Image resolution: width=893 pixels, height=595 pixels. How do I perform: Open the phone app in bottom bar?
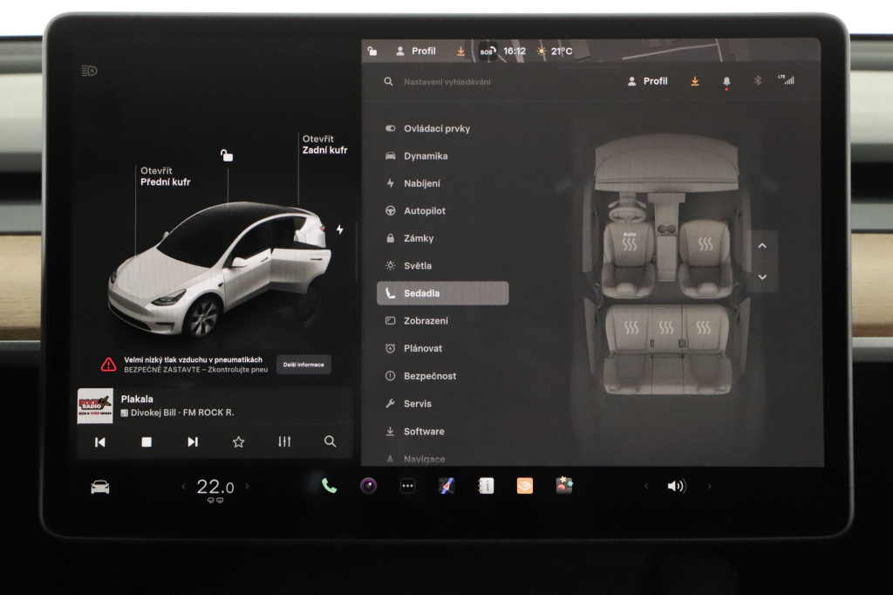(329, 486)
